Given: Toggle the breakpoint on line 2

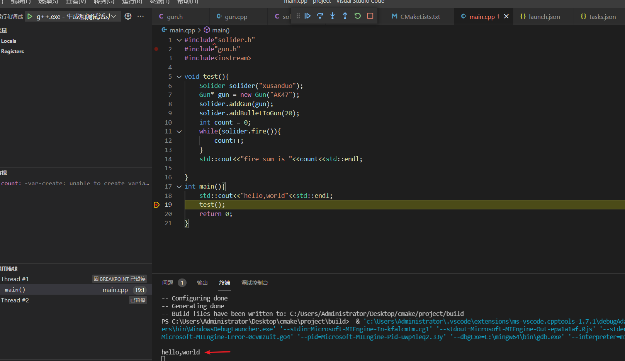Looking at the screenshot, I should pyautogui.click(x=156, y=49).
